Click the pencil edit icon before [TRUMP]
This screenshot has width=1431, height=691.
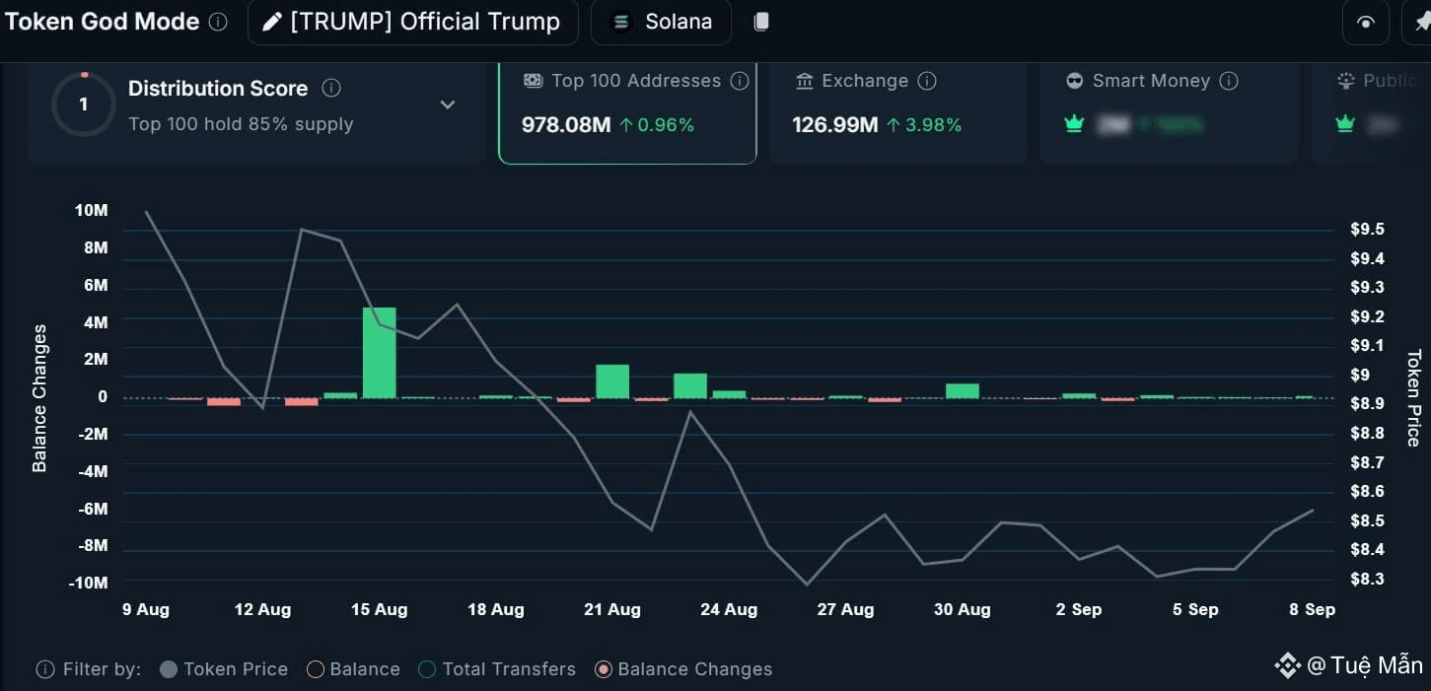(x=272, y=22)
